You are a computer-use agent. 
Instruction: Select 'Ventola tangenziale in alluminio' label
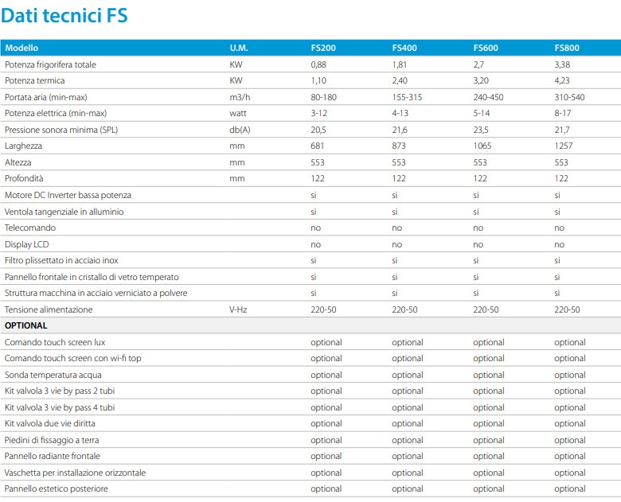pyautogui.click(x=64, y=212)
